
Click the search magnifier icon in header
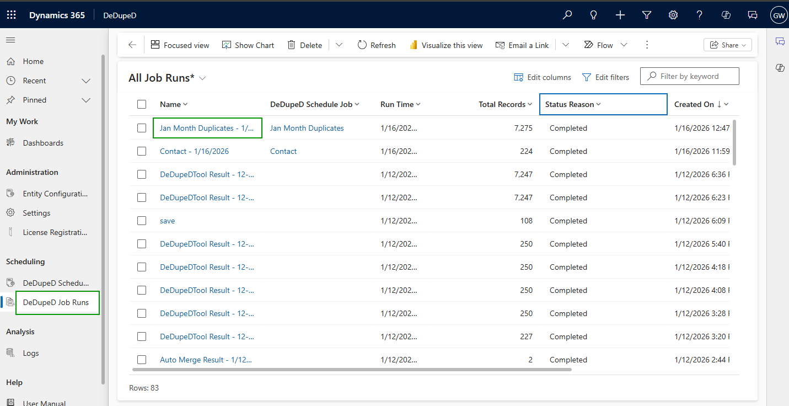[x=567, y=15]
